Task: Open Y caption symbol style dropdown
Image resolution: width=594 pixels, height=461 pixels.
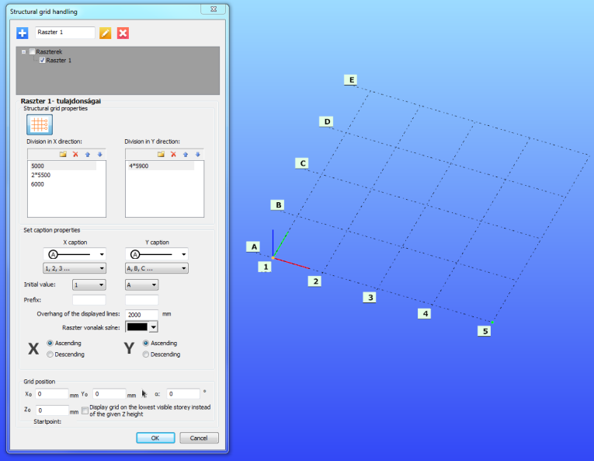Action: (x=156, y=254)
